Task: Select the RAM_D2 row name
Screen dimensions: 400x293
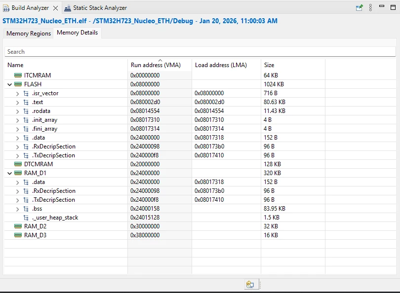Action: pos(35,226)
